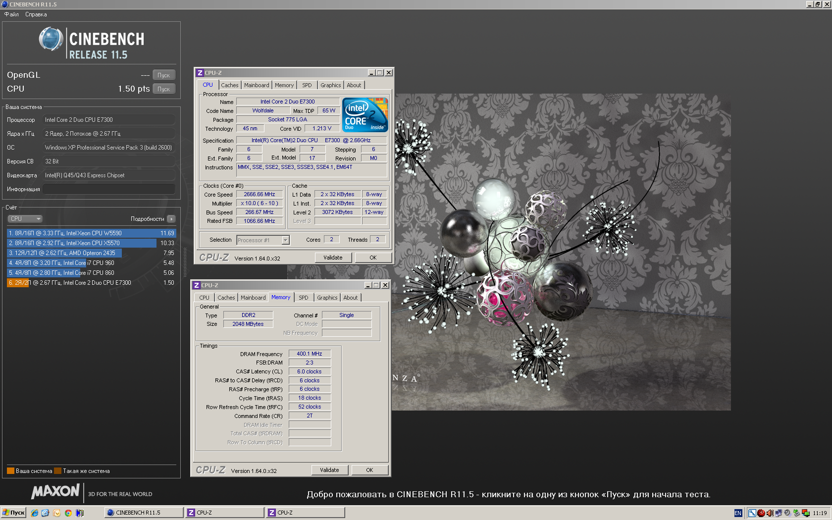The image size is (832, 520).
Task: Click the Z icon in the lower CPU-Z title bar
Action: pos(197,285)
